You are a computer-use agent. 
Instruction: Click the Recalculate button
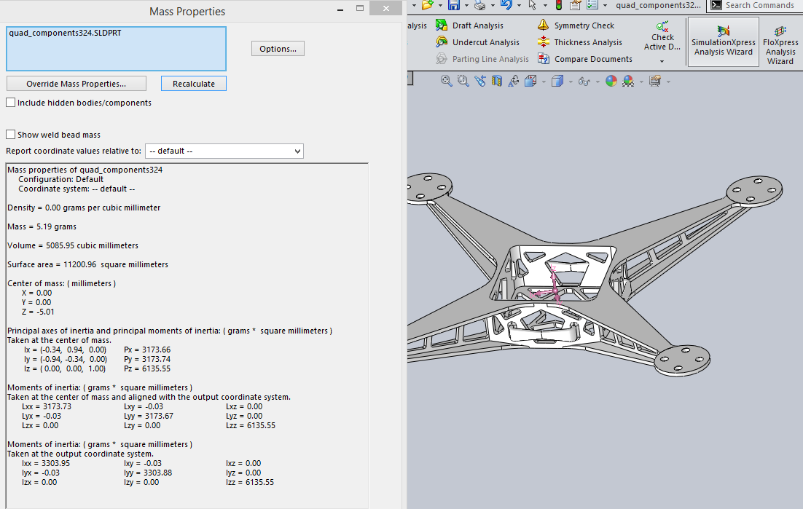pyautogui.click(x=194, y=84)
